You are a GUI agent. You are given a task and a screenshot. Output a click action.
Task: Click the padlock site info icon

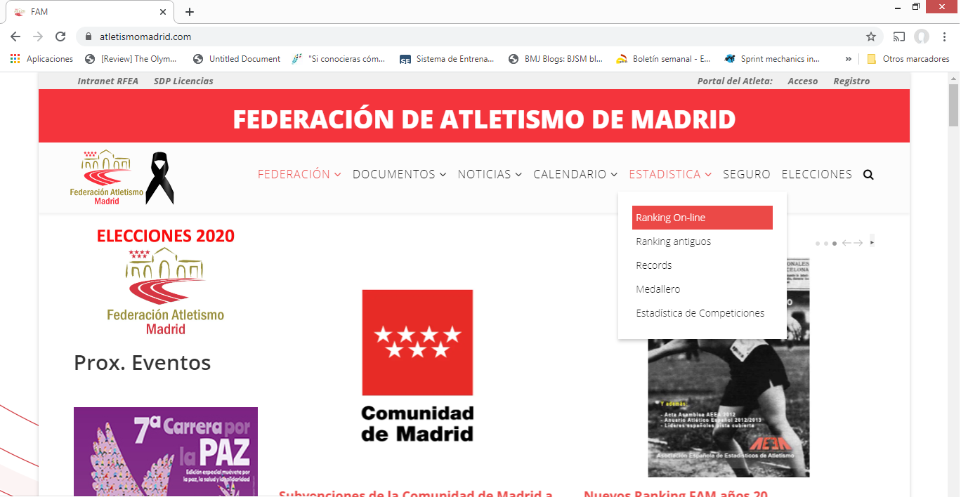pos(88,37)
